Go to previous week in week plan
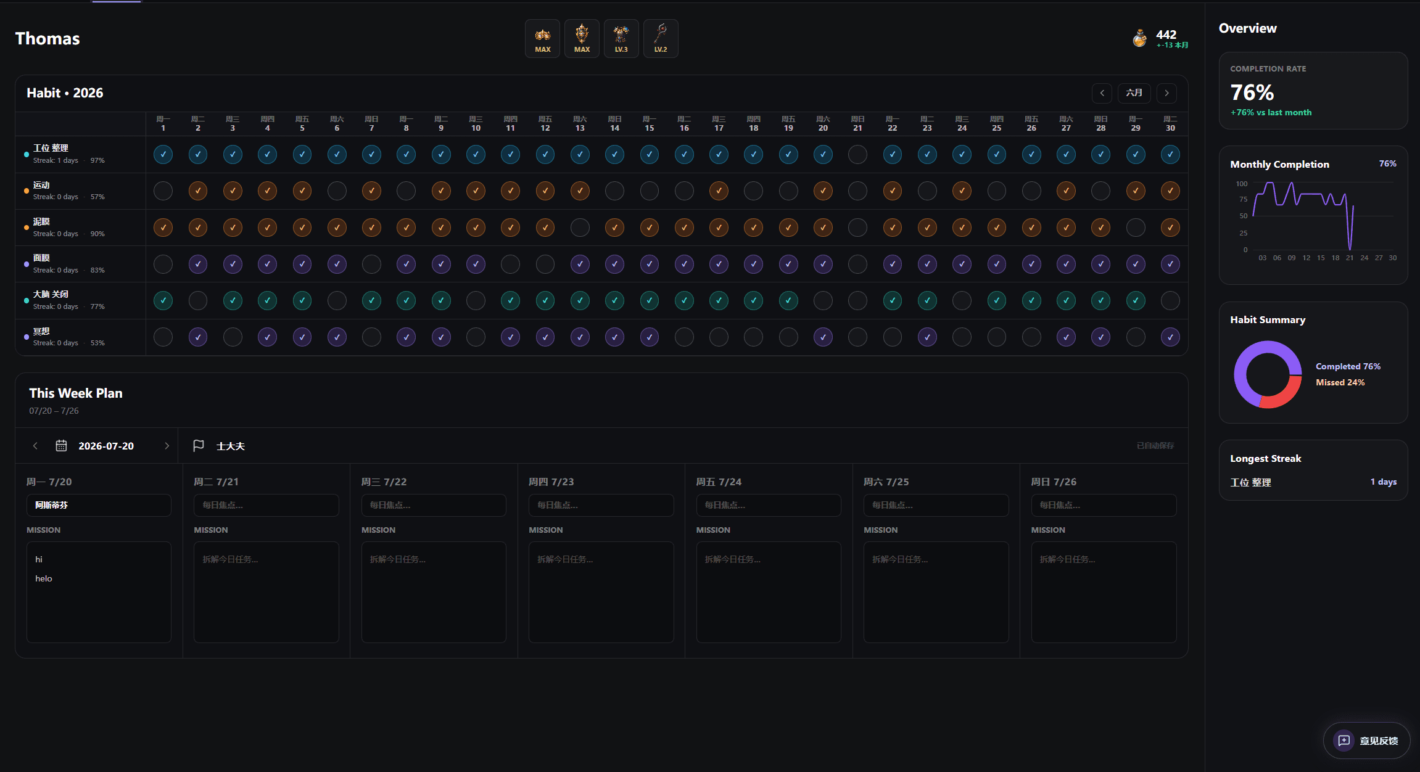The image size is (1420, 772). [x=35, y=446]
